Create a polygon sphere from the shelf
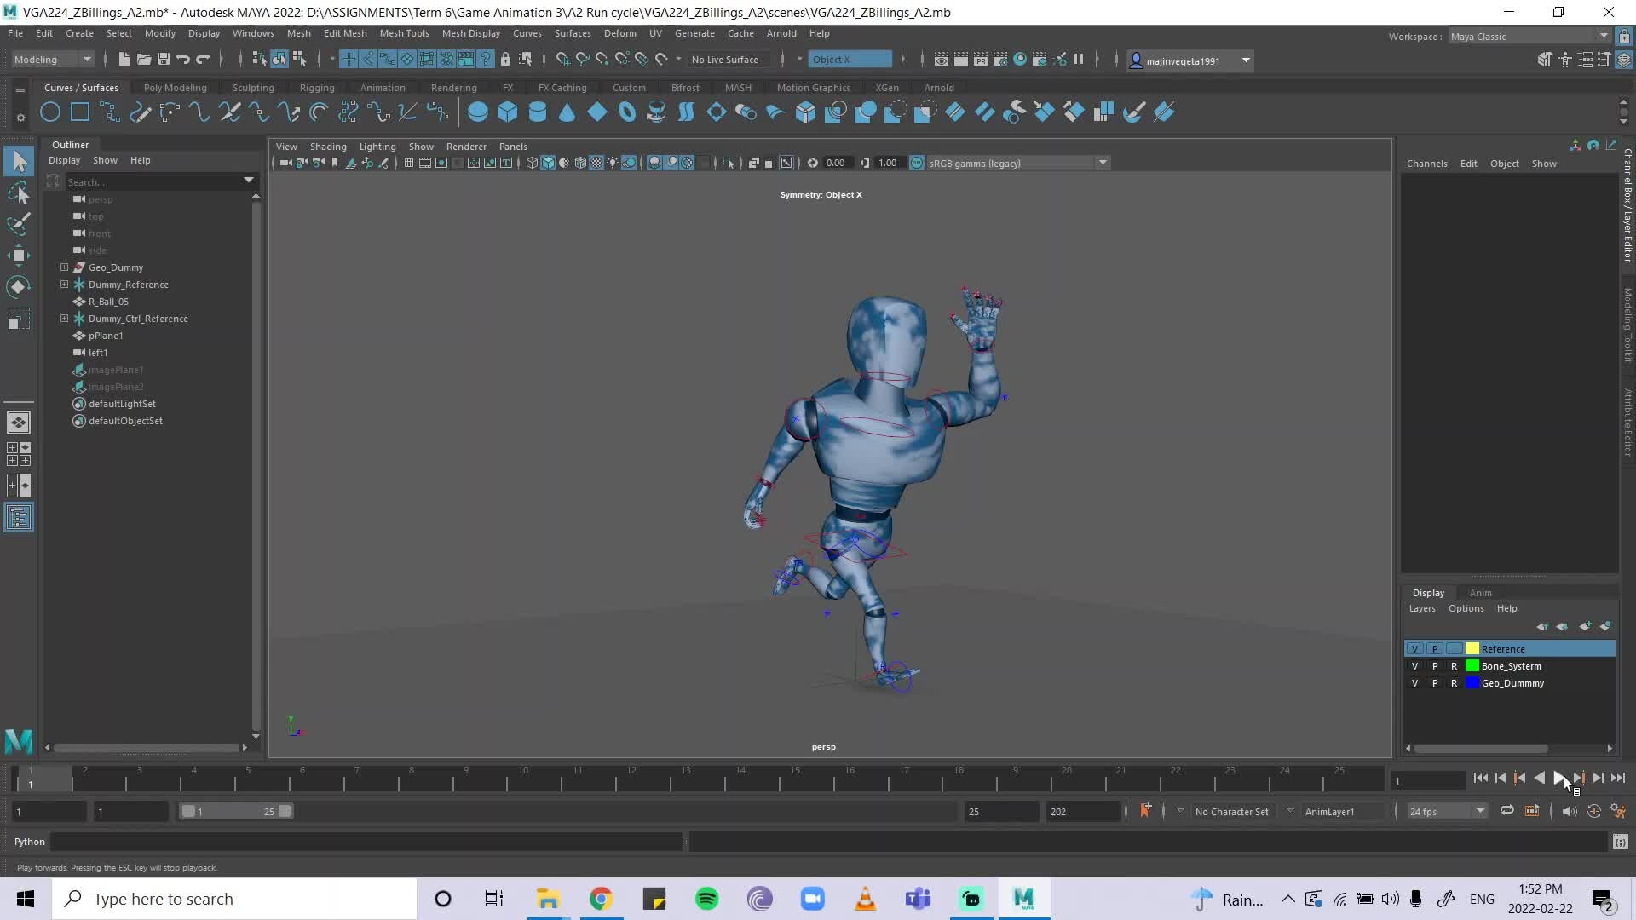The width and height of the screenshot is (1636, 920). pyautogui.click(x=477, y=112)
